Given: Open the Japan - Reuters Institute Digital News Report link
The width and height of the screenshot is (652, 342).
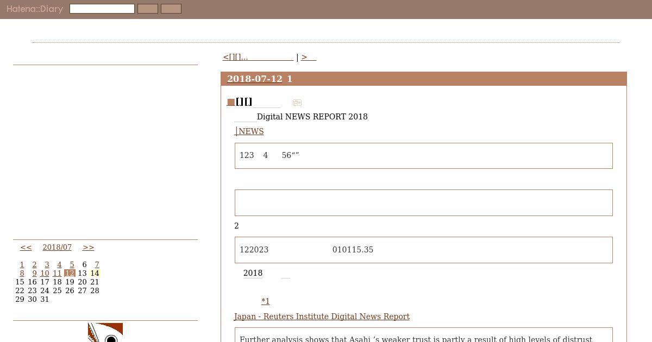Looking at the screenshot, I should pyautogui.click(x=322, y=316).
